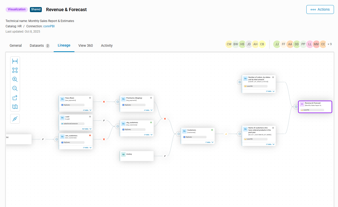338x207 pixels.
Task: Click the CW user avatar
Action: 229,44
